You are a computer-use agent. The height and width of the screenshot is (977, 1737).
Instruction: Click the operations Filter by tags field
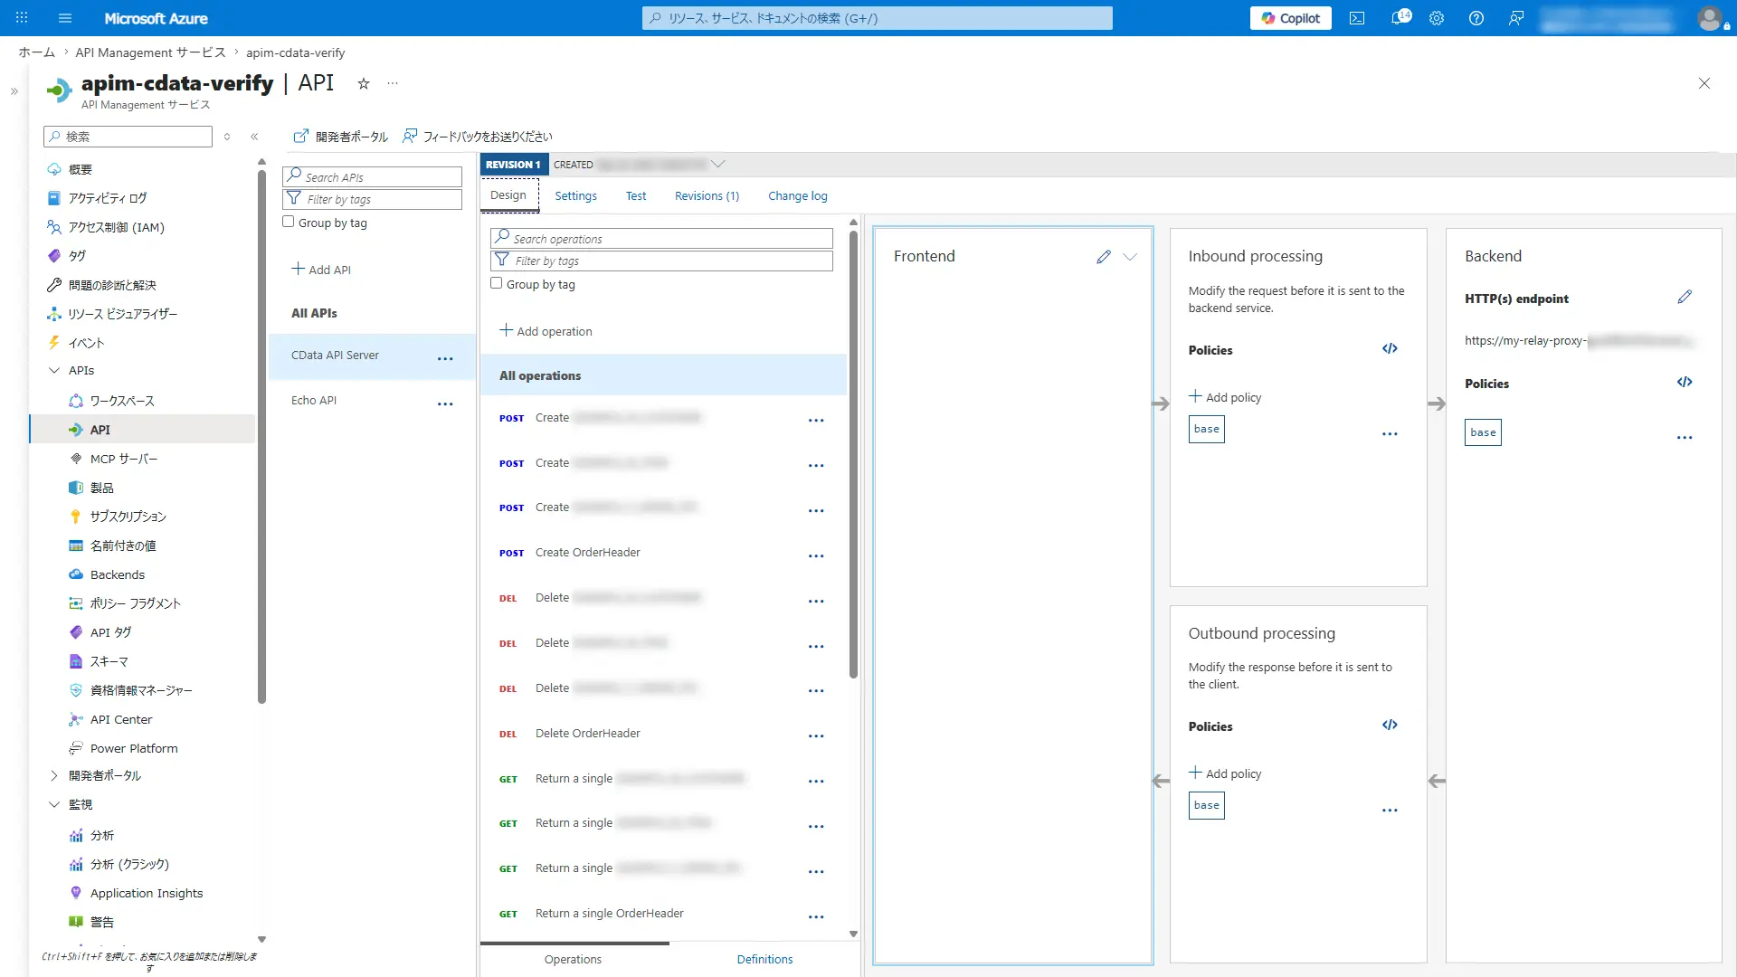pos(661,261)
